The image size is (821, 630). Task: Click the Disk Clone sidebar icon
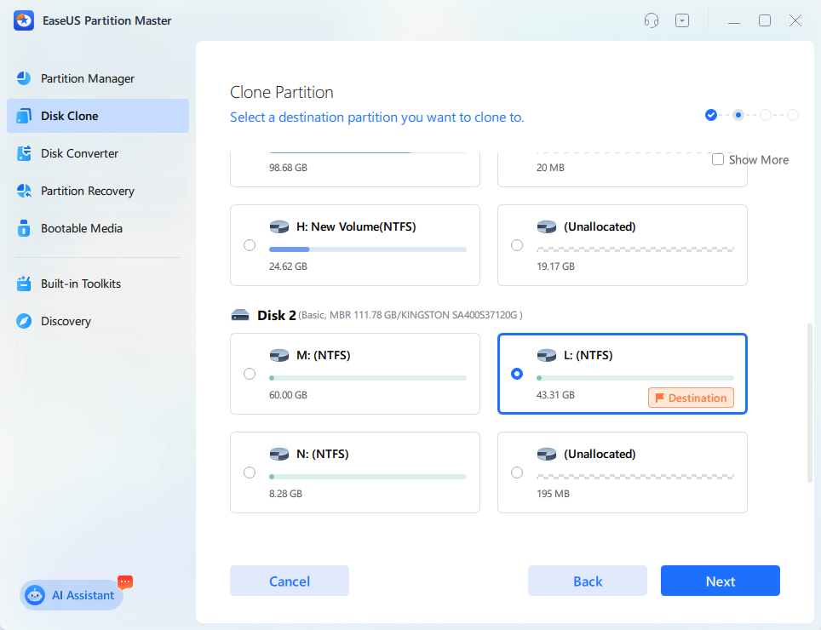pos(24,116)
